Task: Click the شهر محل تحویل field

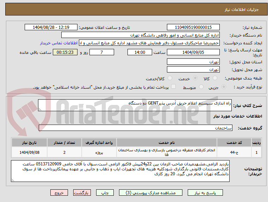Action: click(x=193, y=70)
